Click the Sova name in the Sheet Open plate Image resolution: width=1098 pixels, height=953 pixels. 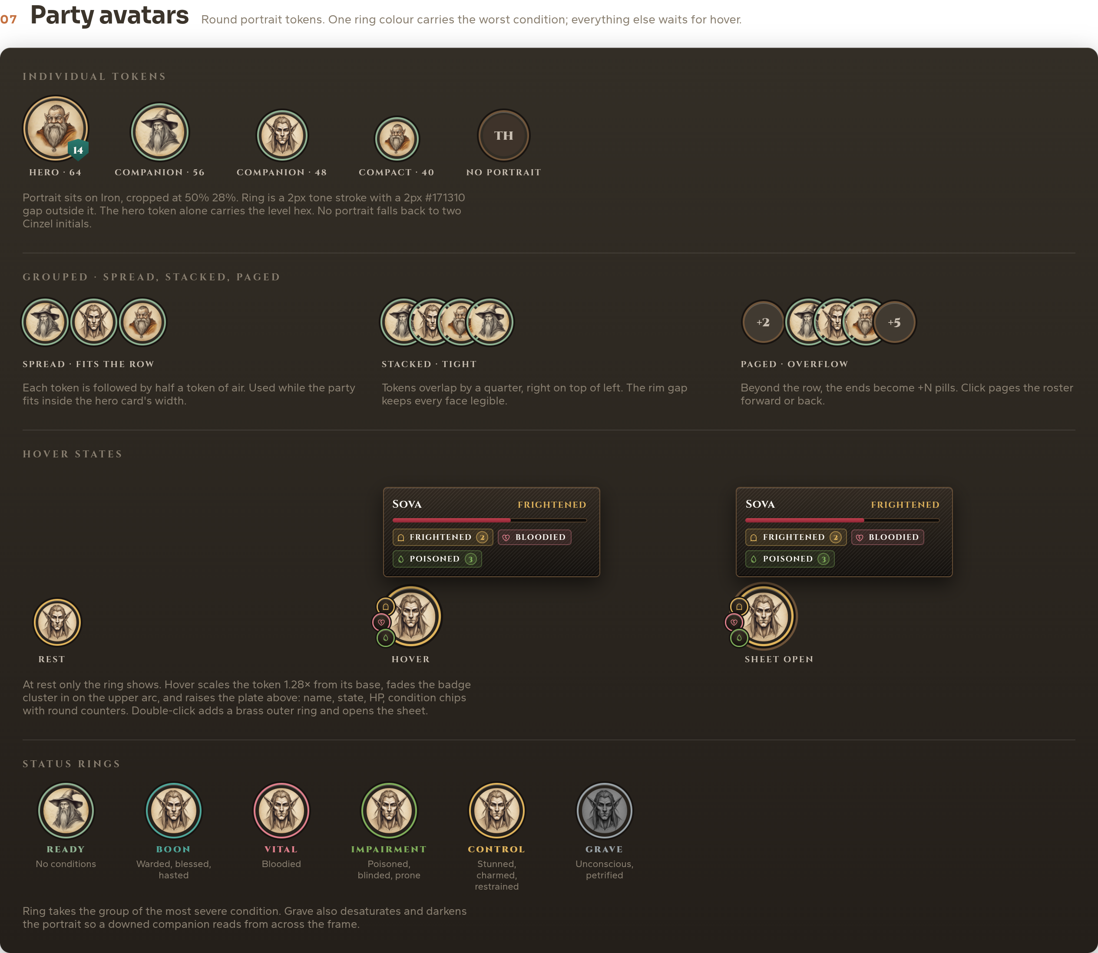760,504
